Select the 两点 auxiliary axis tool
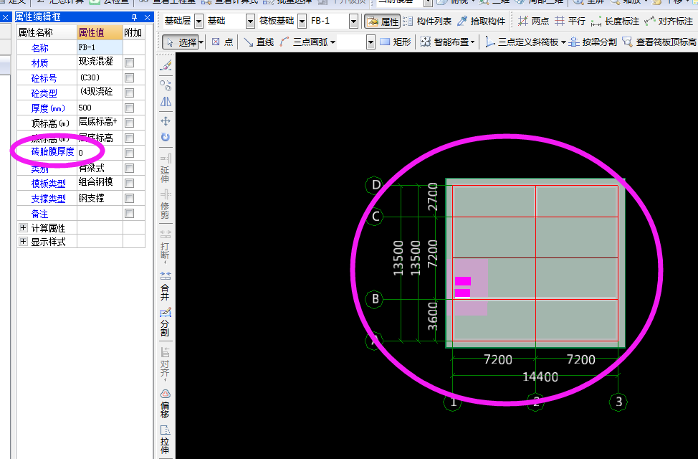698x459 pixels. click(x=534, y=21)
